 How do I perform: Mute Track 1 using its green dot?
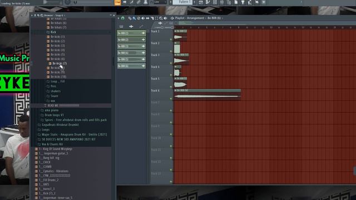point(171,39)
